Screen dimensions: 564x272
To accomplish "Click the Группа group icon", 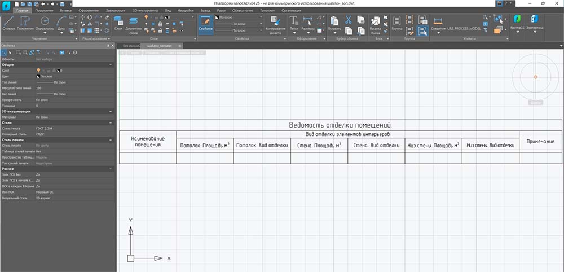I will coord(398,21).
